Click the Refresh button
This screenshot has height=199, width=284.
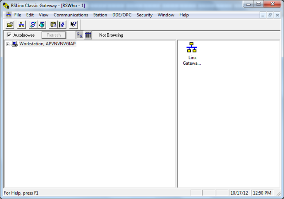coord(54,35)
